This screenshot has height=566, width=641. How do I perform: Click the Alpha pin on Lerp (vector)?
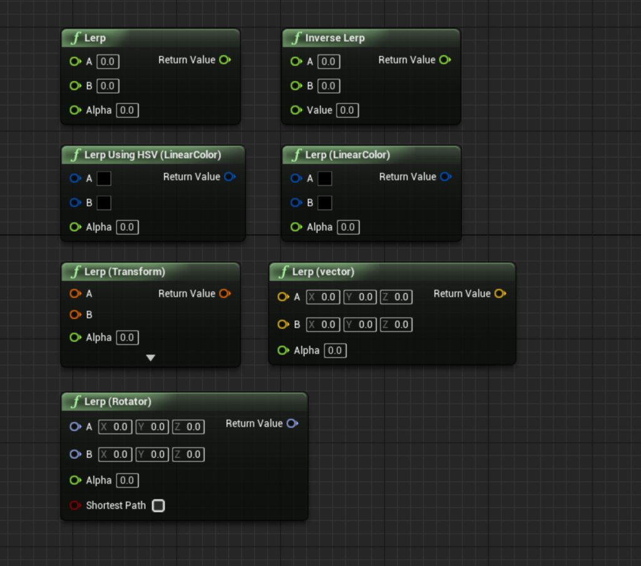point(282,350)
